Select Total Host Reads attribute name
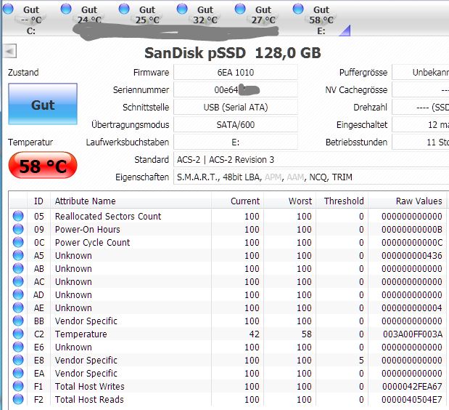Image resolution: width=449 pixels, height=410 pixels. pyautogui.click(x=89, y=399)
